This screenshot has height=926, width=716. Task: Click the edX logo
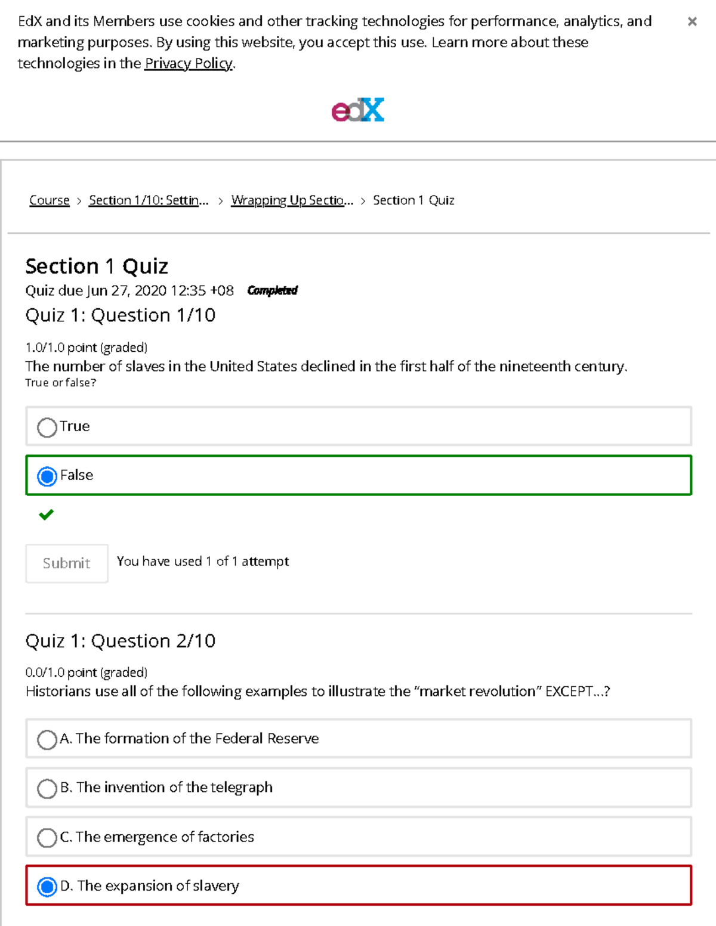pos(357,109)
